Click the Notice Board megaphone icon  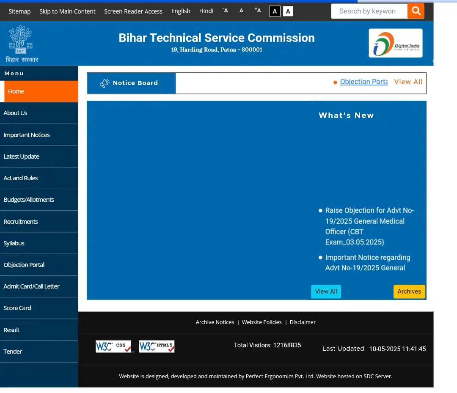point(105,83)
